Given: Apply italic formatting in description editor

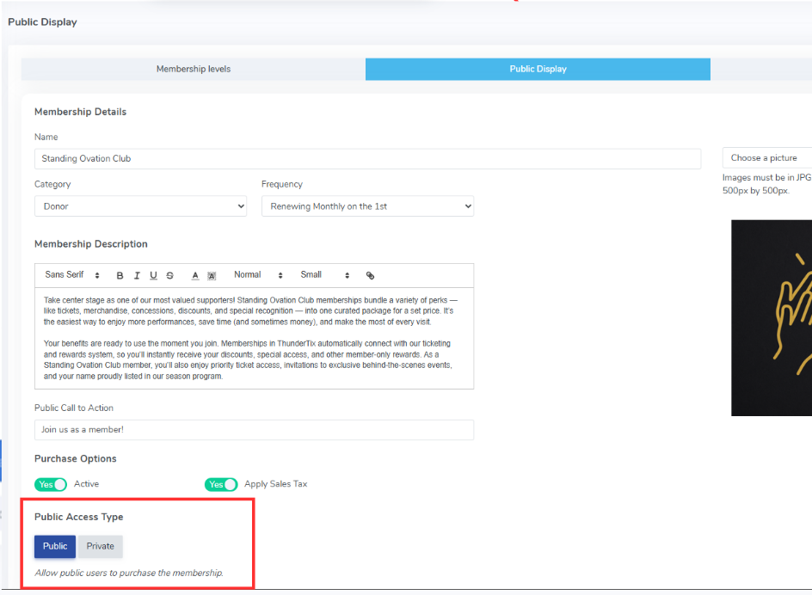Looking at the screenshot, I should pyautogui.click(x=137, y=275).
